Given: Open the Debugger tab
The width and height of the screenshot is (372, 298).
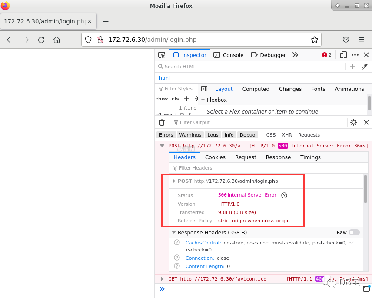Looking at the screenshot, I should tap(268, 55).
